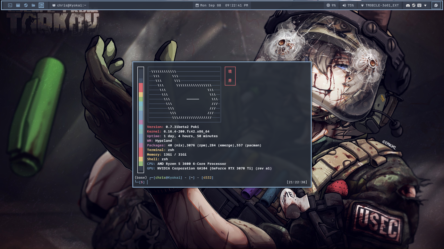Click the Version: 0.7.31beta2 Poki line
The height and width of the screenshot is (249, 444).
click(x=173, y=127)
